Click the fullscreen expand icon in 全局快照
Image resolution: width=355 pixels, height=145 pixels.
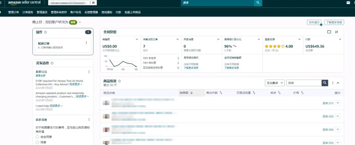329,32
